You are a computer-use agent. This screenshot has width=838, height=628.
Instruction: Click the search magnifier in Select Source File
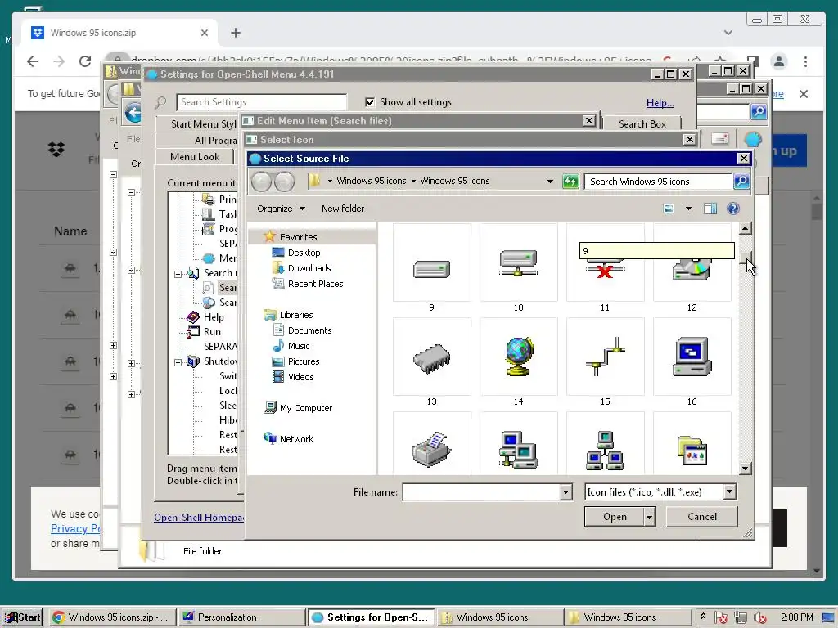point(741,182)
